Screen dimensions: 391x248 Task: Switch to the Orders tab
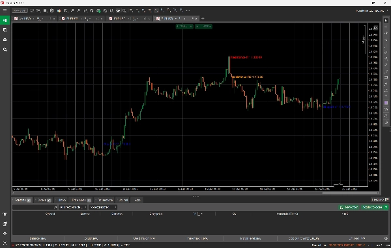pos(44,200)
